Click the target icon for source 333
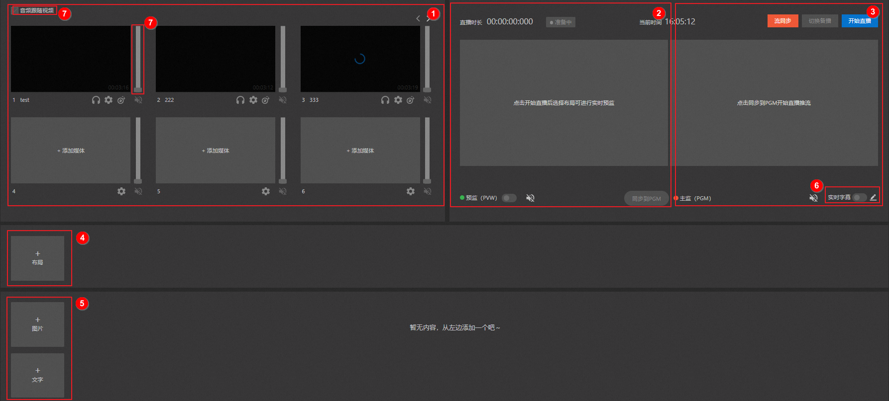 pyautogui.click(x=410, y=100)
